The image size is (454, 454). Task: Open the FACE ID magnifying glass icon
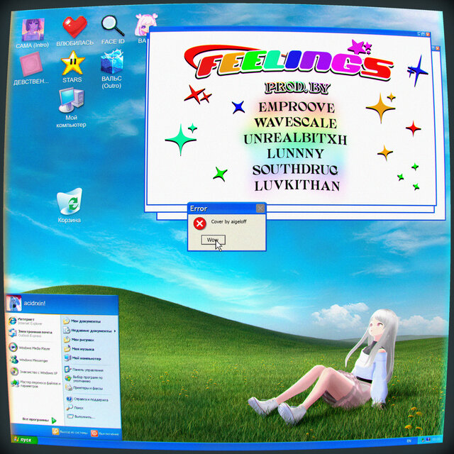pos(113,30)
